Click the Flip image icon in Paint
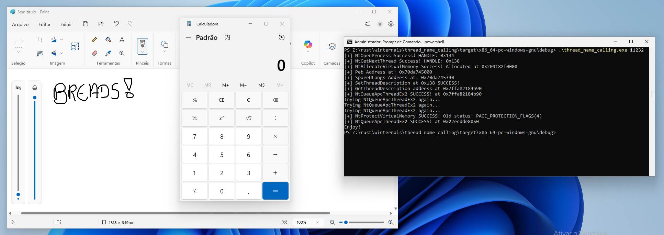 (54, 53)
